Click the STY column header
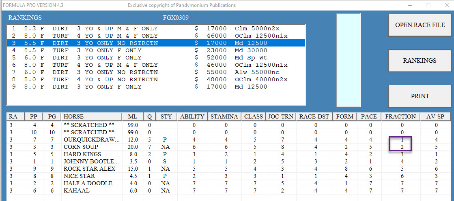 pos(166,116)
